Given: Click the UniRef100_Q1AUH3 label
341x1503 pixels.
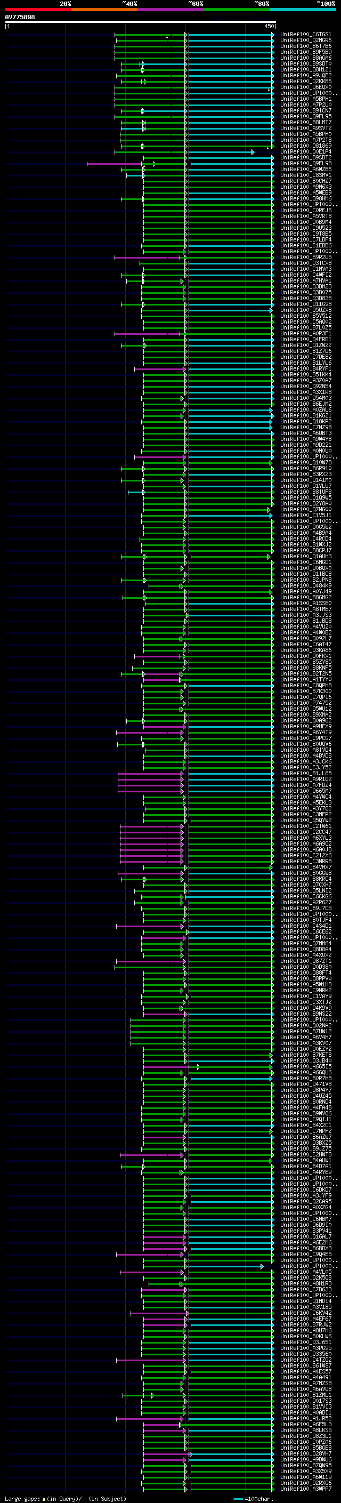Looking at the screenshot, I should (x=305, y=557).
